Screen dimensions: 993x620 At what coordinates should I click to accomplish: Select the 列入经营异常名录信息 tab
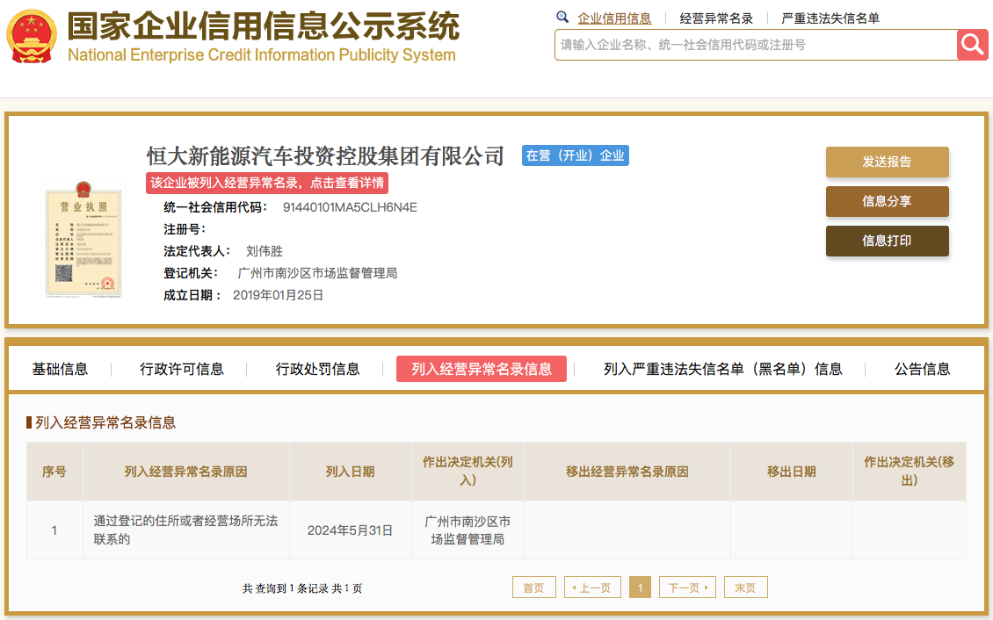482,369
